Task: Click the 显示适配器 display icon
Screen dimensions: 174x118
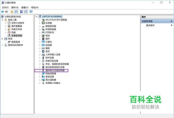Action: [43, 80]
